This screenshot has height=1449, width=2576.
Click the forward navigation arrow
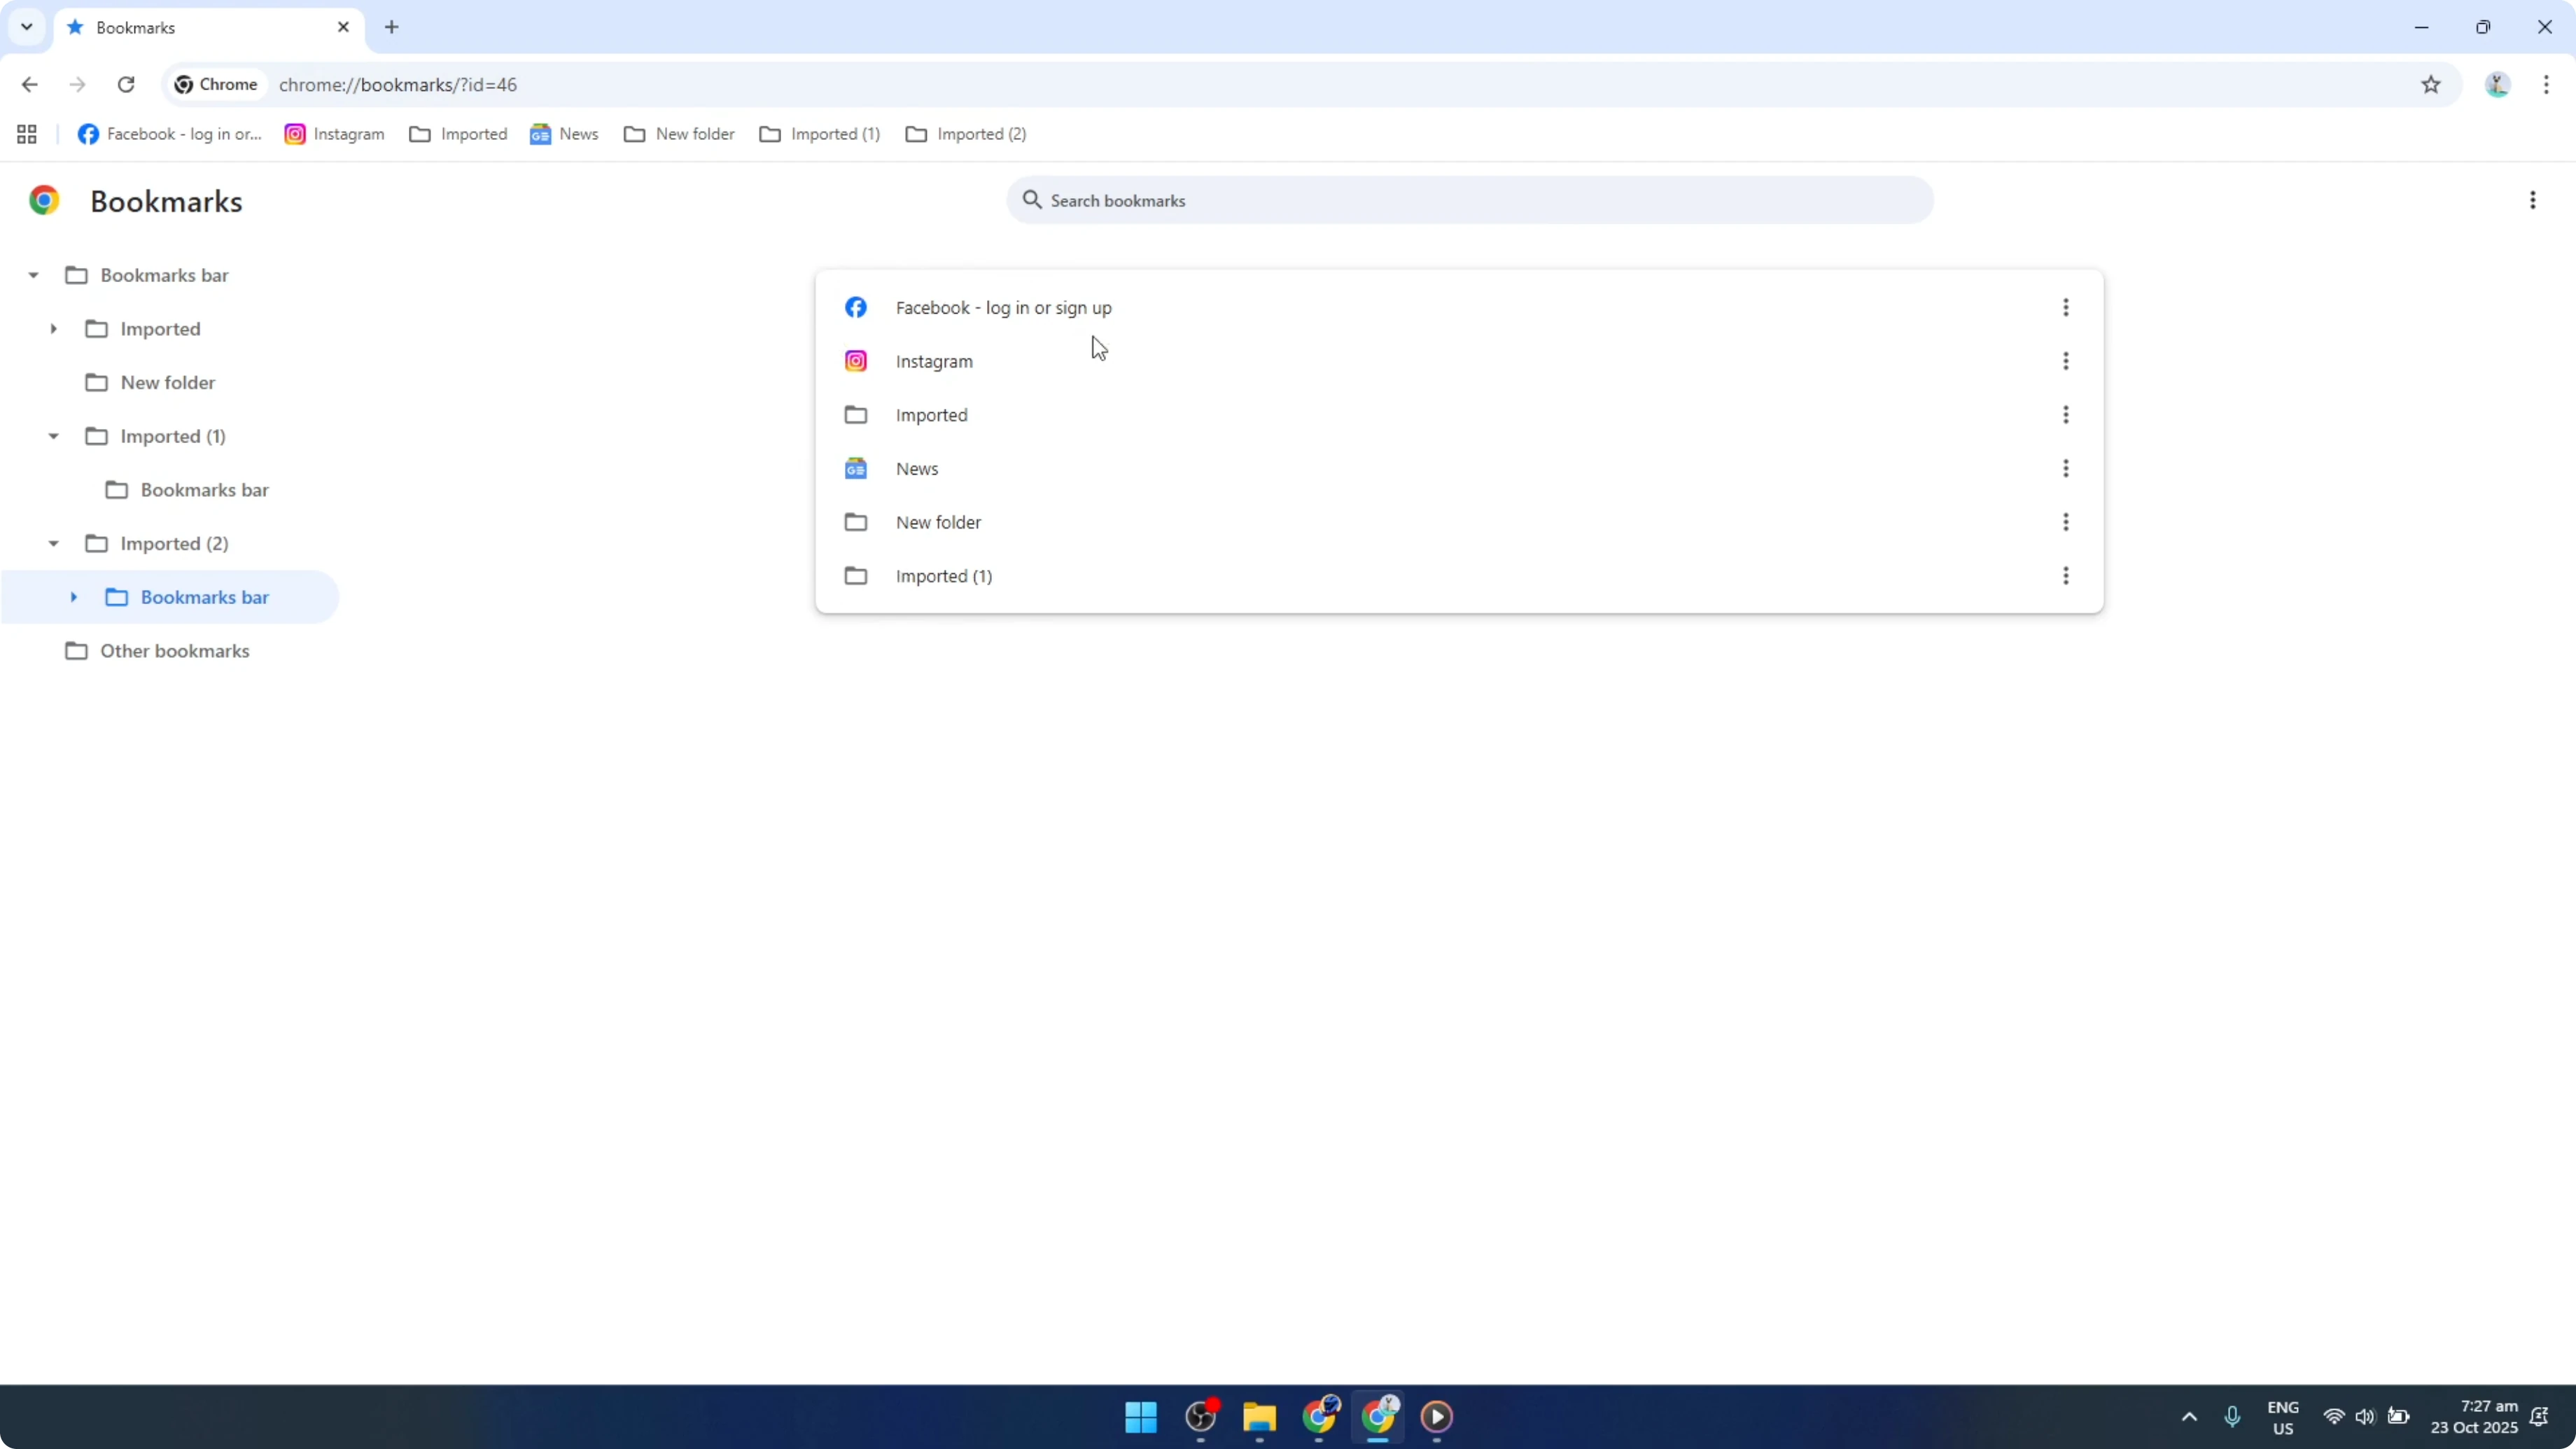[x=77, y=85]
